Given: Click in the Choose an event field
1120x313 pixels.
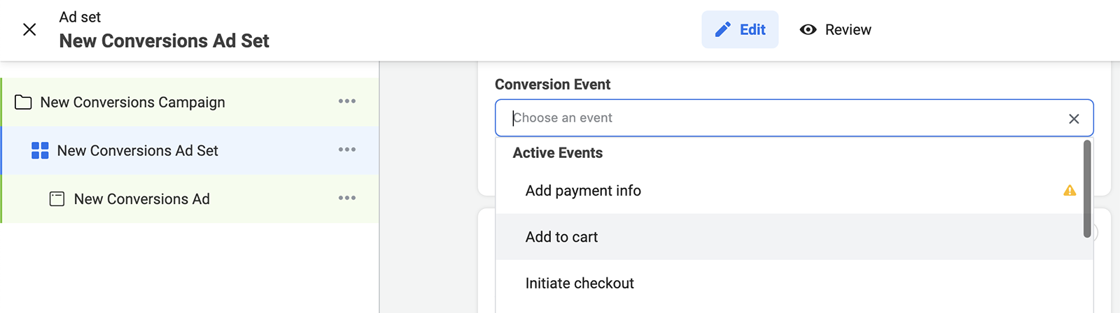Looking at the screenshot, I should (784, 118).
